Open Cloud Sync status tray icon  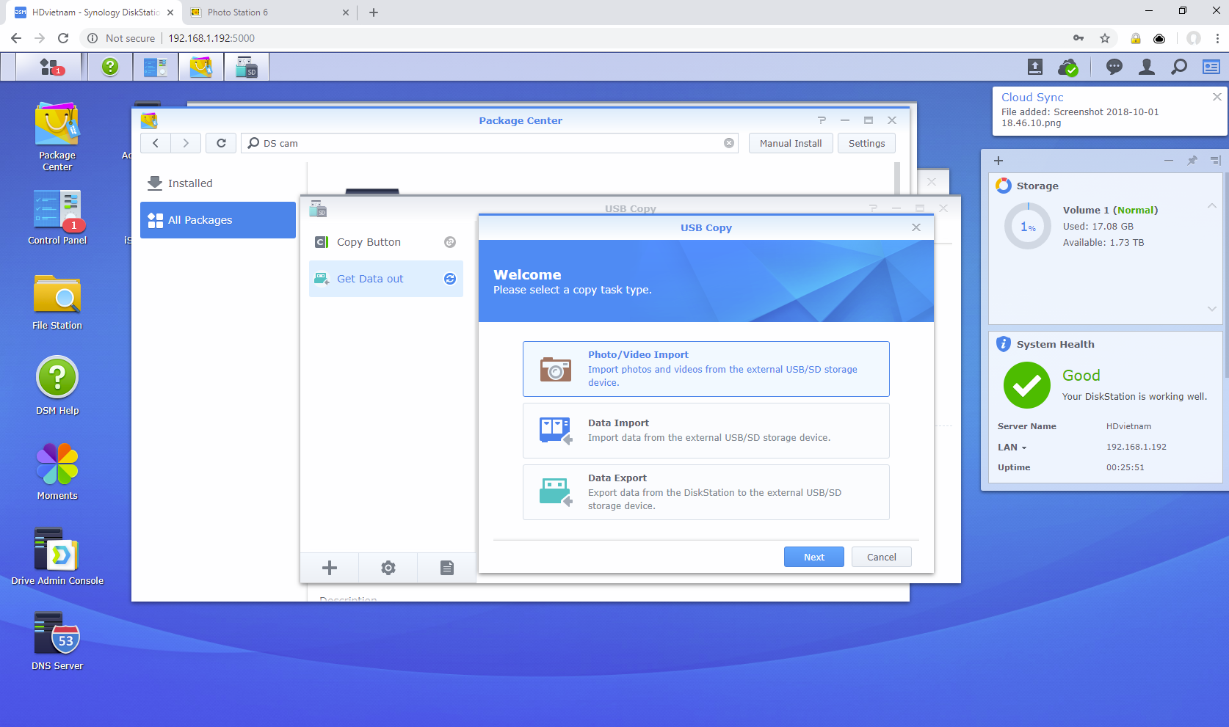[1068, 67]
